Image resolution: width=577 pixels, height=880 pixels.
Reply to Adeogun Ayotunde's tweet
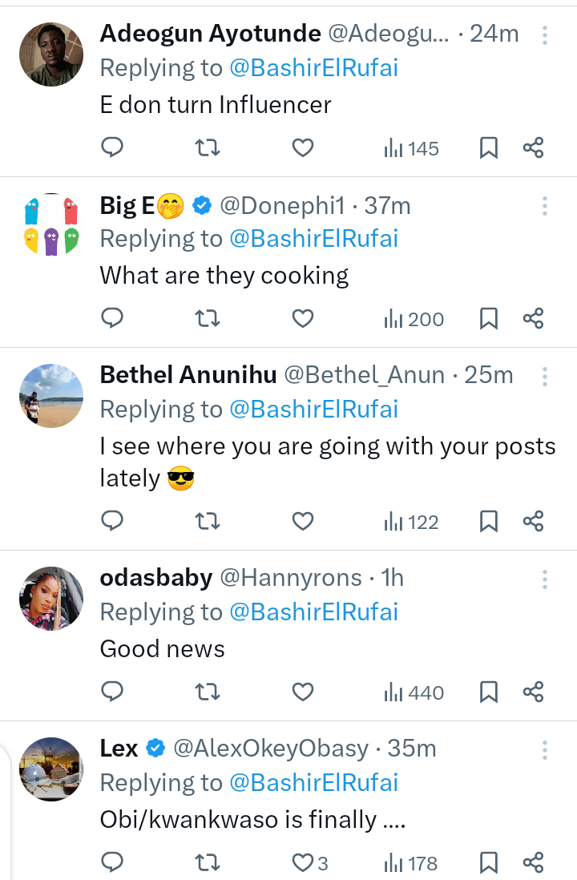tap(112, 148)
